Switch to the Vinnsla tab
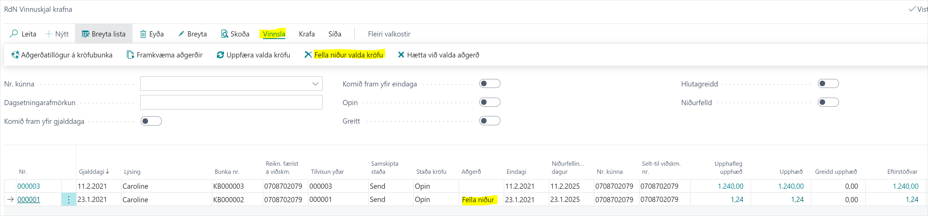Screen dimensions: 928x216 [x=273, y=34]
